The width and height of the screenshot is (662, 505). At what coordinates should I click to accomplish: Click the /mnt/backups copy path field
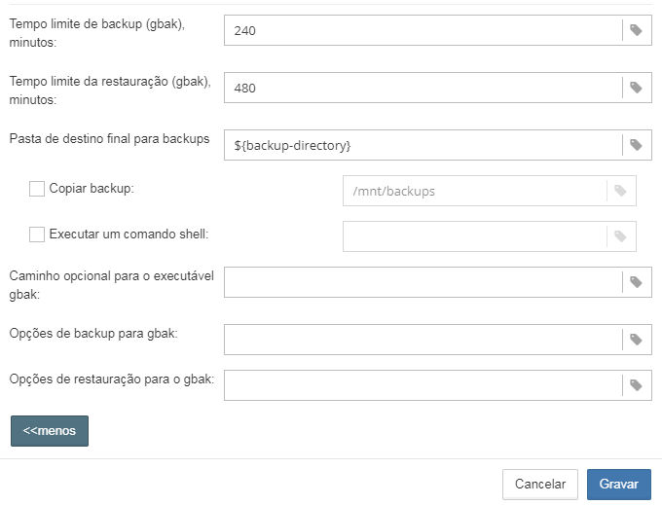pyautogui.click(x=474, y=191)
